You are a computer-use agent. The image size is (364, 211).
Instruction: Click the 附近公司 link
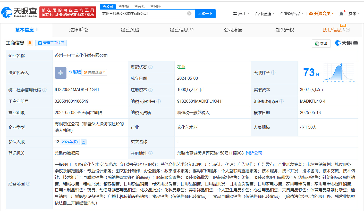[x=254, y=153]
